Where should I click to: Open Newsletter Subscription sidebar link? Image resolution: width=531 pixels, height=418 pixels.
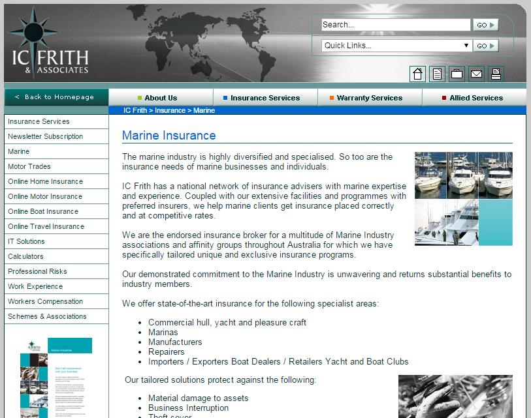click(x=56, y=136)
